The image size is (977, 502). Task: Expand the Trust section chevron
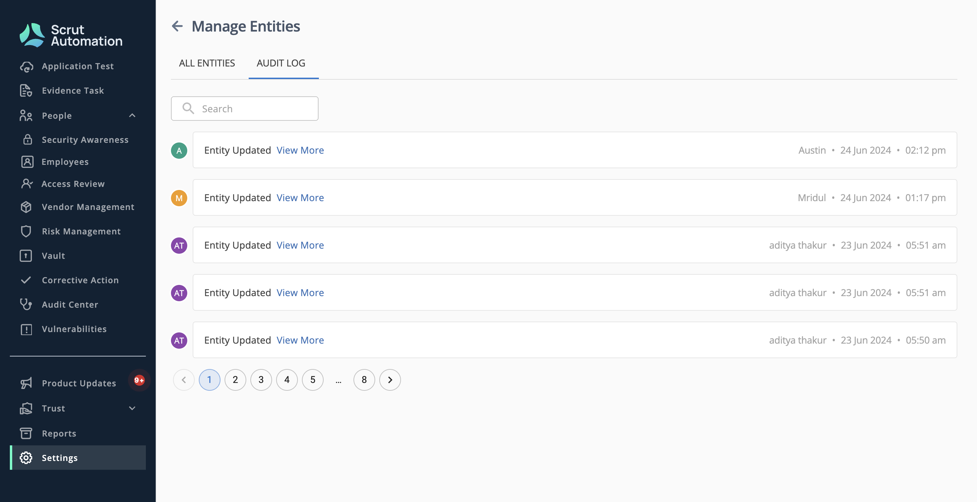click(132, 408)
